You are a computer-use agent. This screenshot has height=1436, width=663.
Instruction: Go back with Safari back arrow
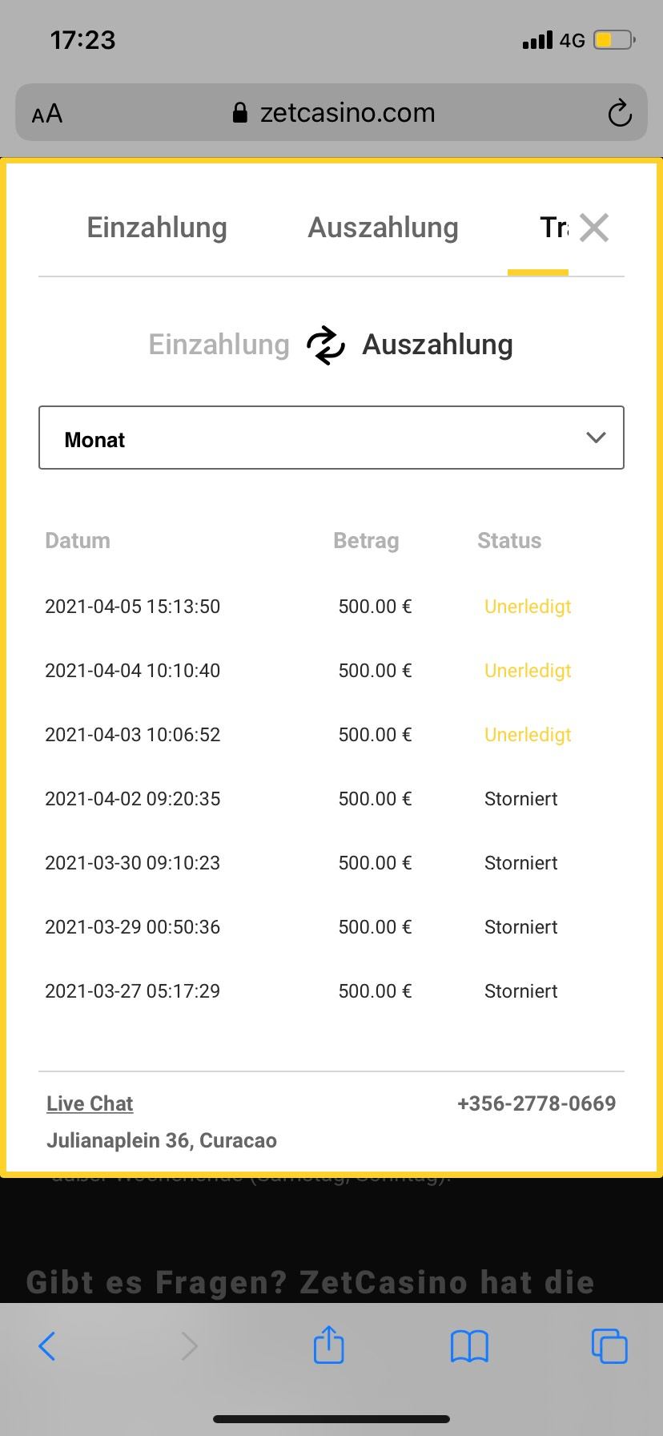(x=47, y=1345)
